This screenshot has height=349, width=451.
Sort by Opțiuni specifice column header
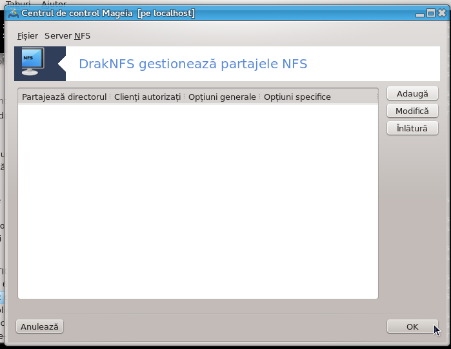tap(319, 97)
